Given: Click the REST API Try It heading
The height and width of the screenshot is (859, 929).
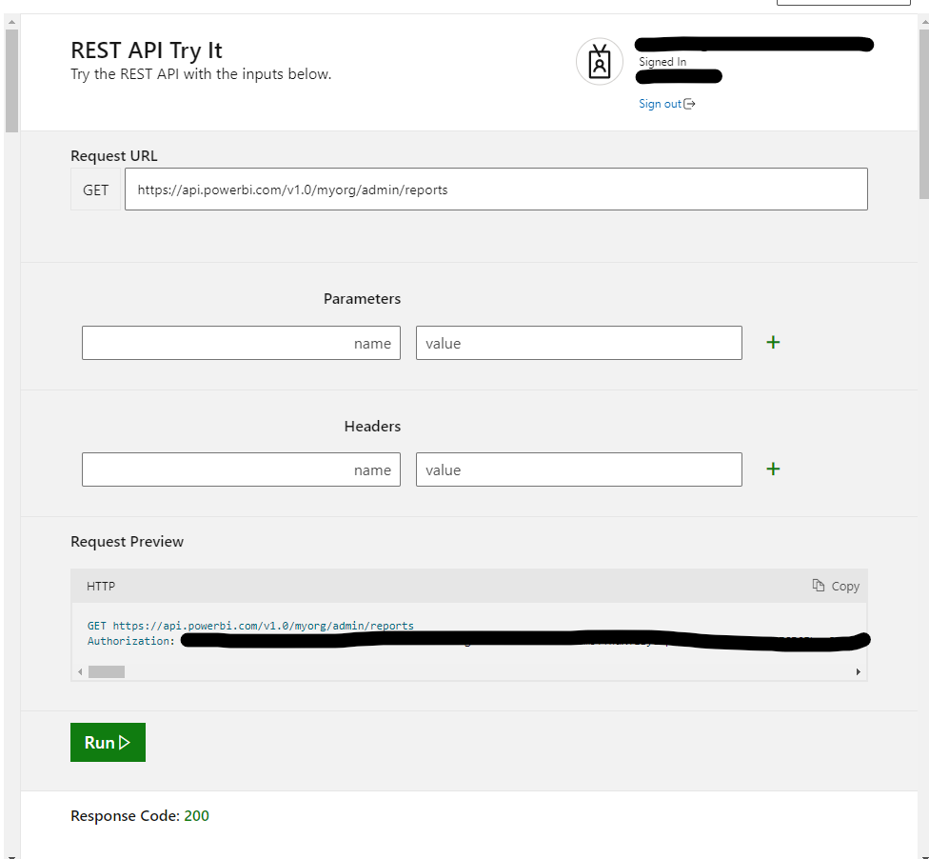Looking at the screenshot, I should click(147, 50).
